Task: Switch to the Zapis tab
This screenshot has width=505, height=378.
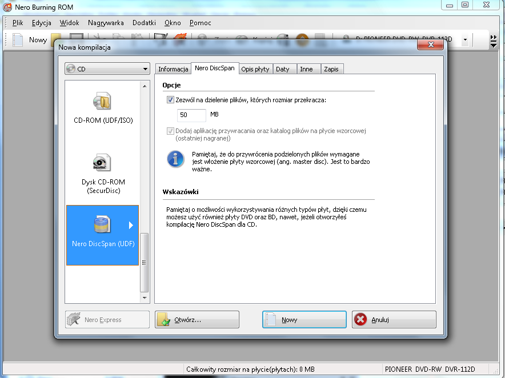Action: click(331, 69)
